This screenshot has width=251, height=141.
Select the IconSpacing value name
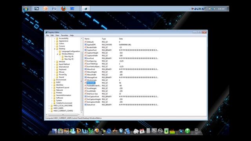click(x=91, y=61)
